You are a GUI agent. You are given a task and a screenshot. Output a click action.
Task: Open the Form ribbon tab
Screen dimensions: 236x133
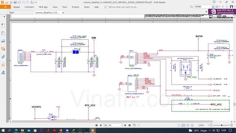coord(65,7)
